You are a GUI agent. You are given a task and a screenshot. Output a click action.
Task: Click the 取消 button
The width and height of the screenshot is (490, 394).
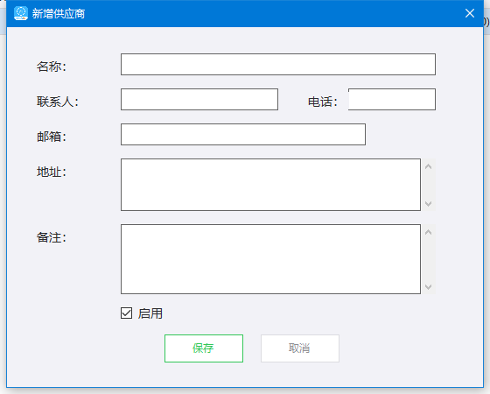(300, 348)
